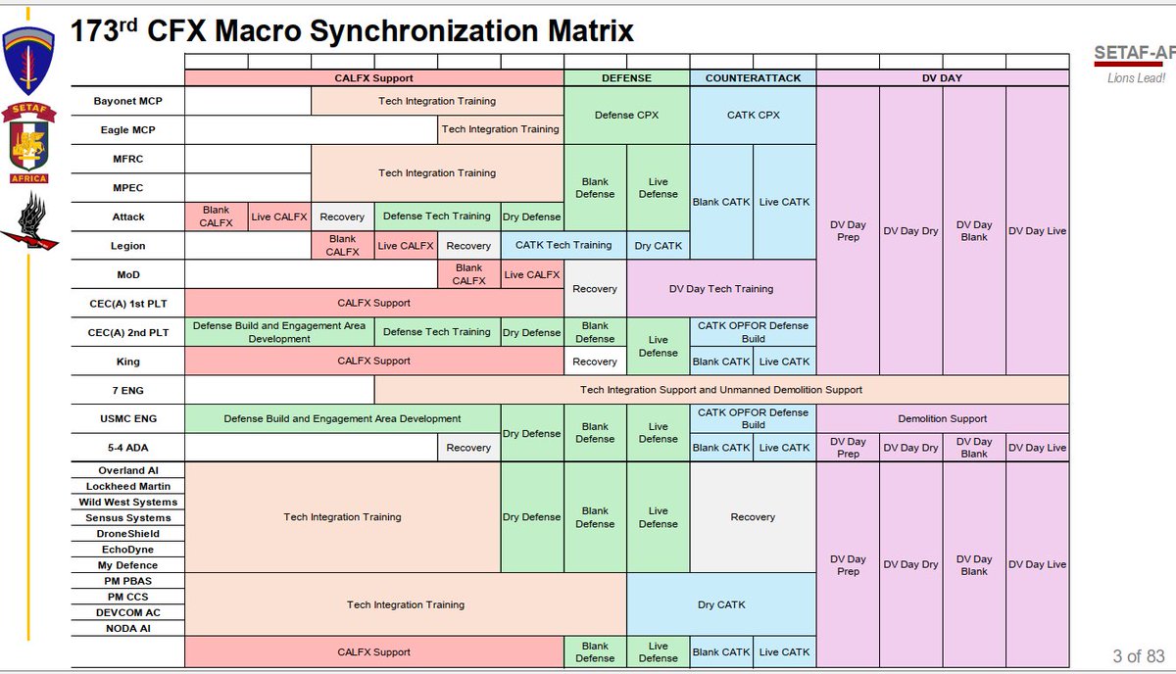This screenshot has width=1176, height=674.
Task: Click CATK OPFOR Defense Build in USMC ENG row
Action: point(753,418)
